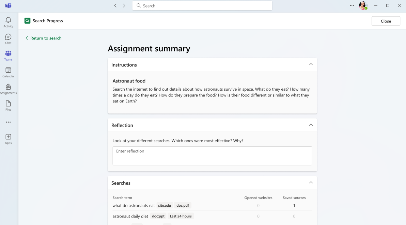This screenshot has width=406, height=225.
Task: Click the reflection question prompt text
Action: pyautogui.click(x=178, y=140)
